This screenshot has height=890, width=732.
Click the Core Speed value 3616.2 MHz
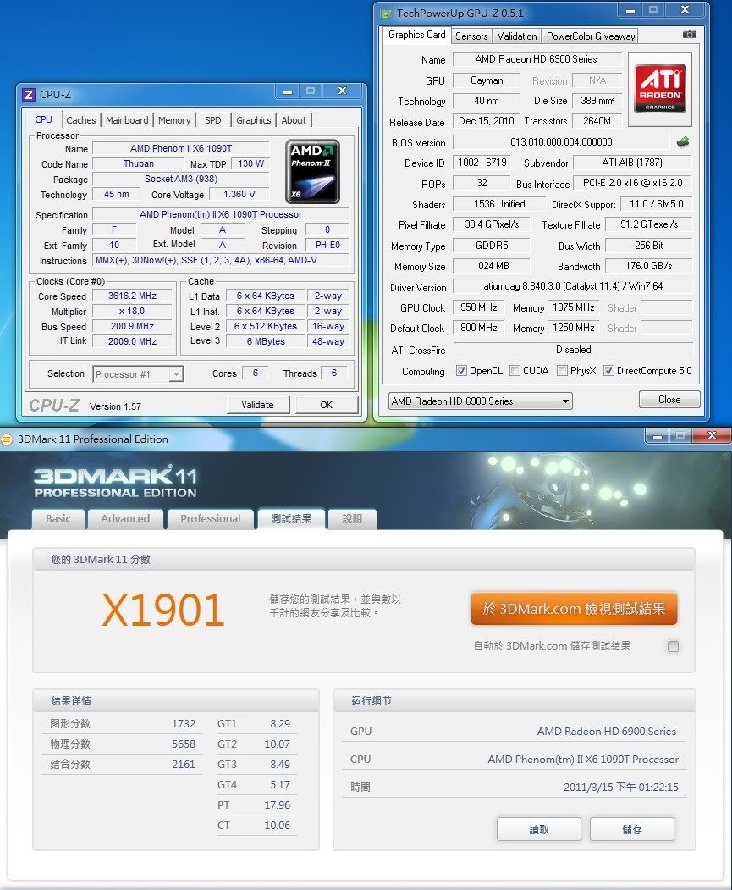click(x=132, y=296)
